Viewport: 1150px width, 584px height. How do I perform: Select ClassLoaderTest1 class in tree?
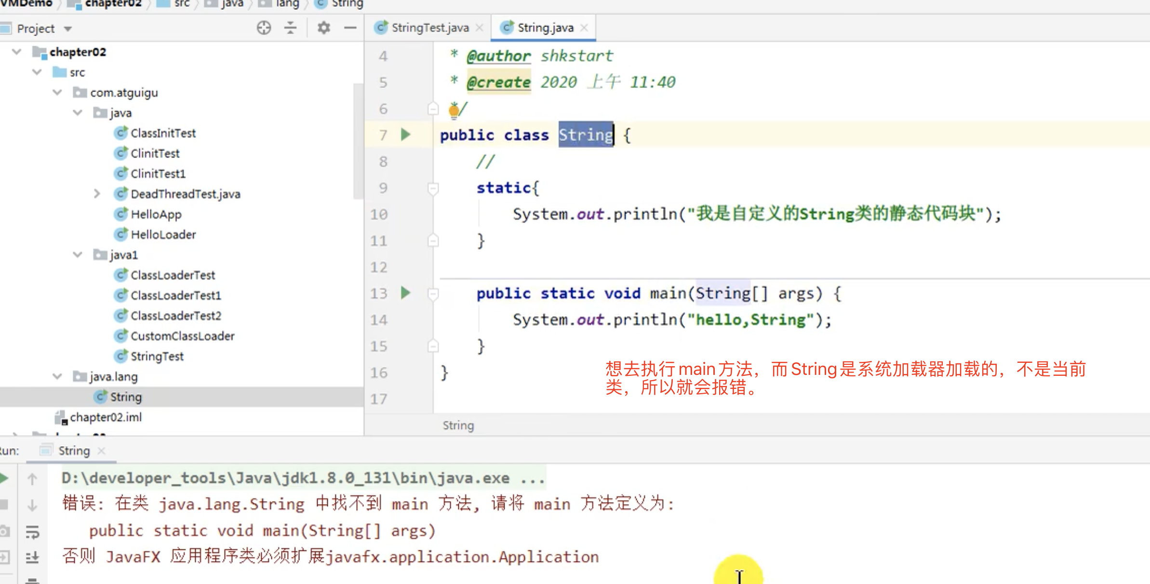[x=176, y=295]
